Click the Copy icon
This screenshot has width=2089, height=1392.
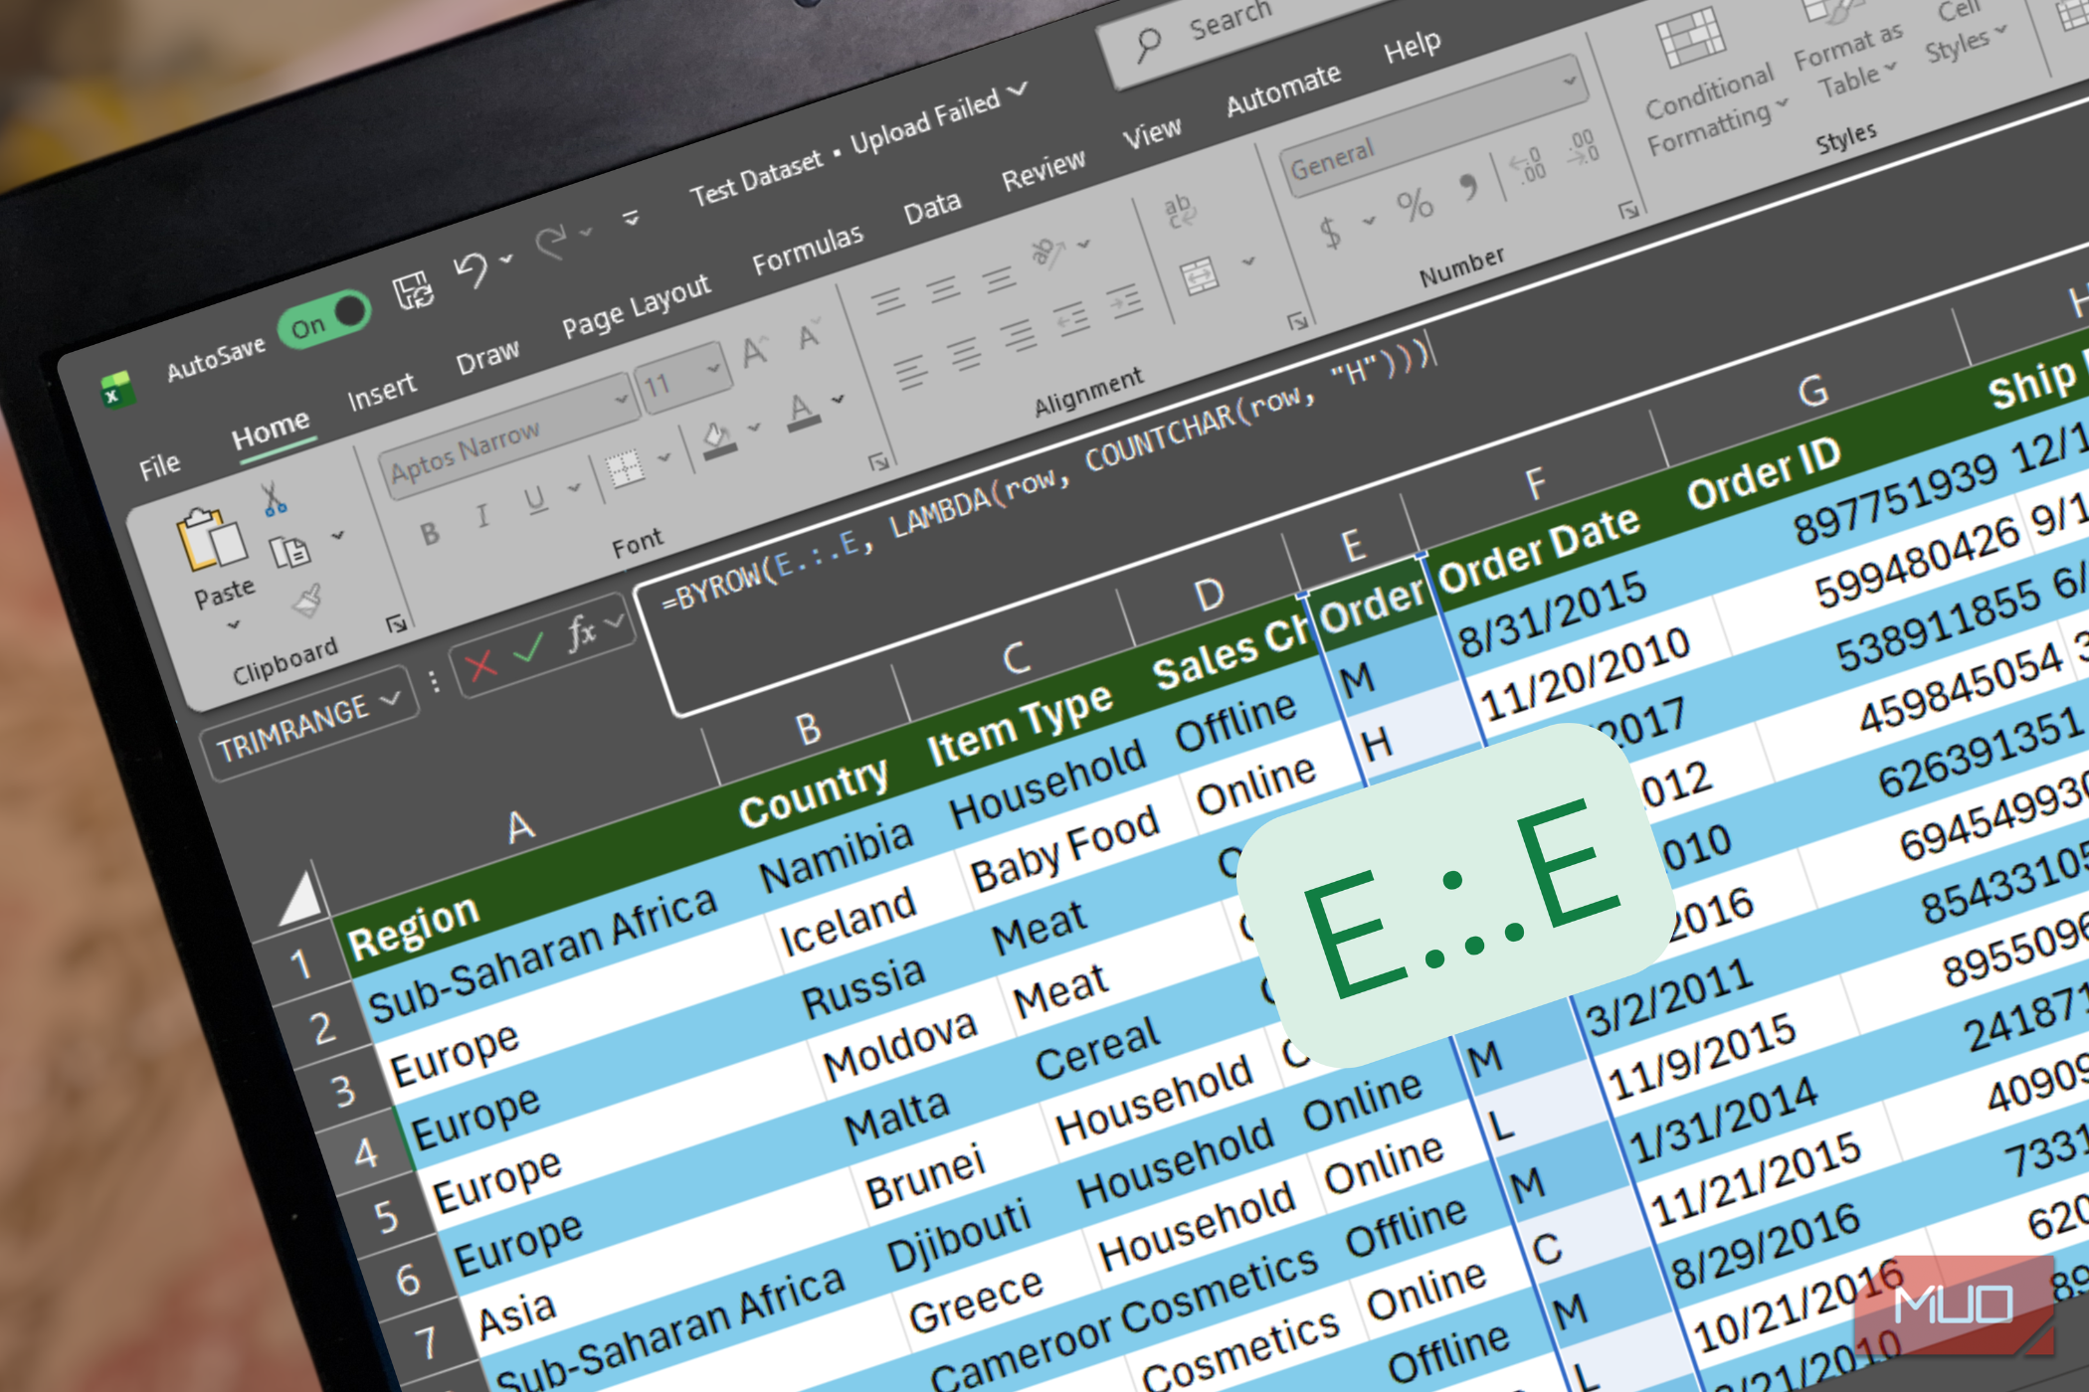pyautogui.click(x=289, y=550)
